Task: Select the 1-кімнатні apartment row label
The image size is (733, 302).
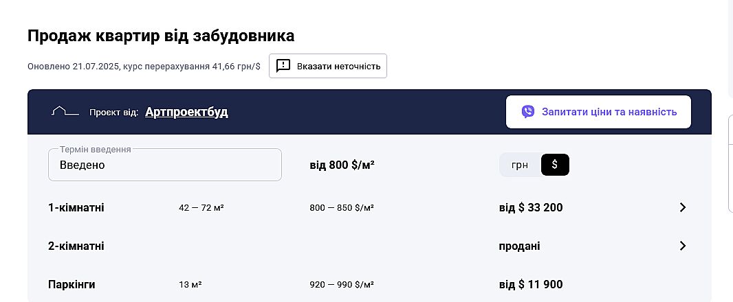Action: [76, 207]
